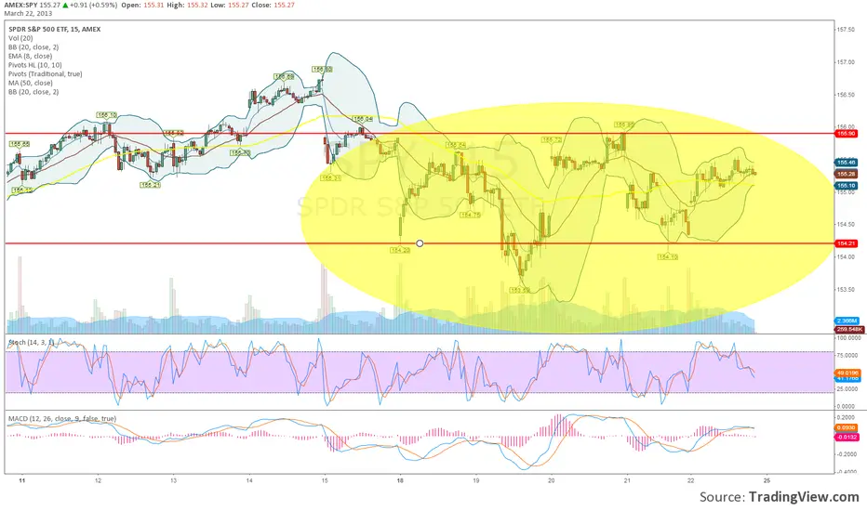Select BB (20, close, 2) legend directly below Vol
Image resolution: width=867 pixels, height=511 pixels.
pos(33,47)
